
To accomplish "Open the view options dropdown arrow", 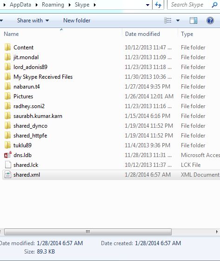I will [178, 21].
